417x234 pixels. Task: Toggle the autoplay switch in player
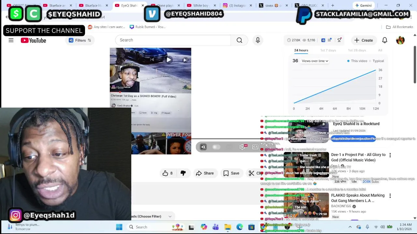tap(216, 147)
